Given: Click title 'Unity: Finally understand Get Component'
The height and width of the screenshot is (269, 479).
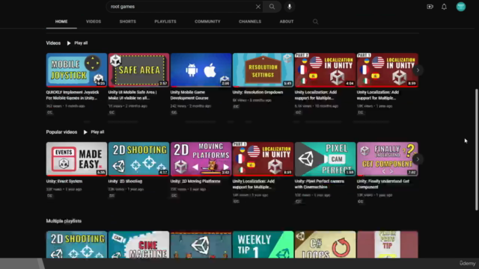Looking at the screenshot, I should [383, 184].
